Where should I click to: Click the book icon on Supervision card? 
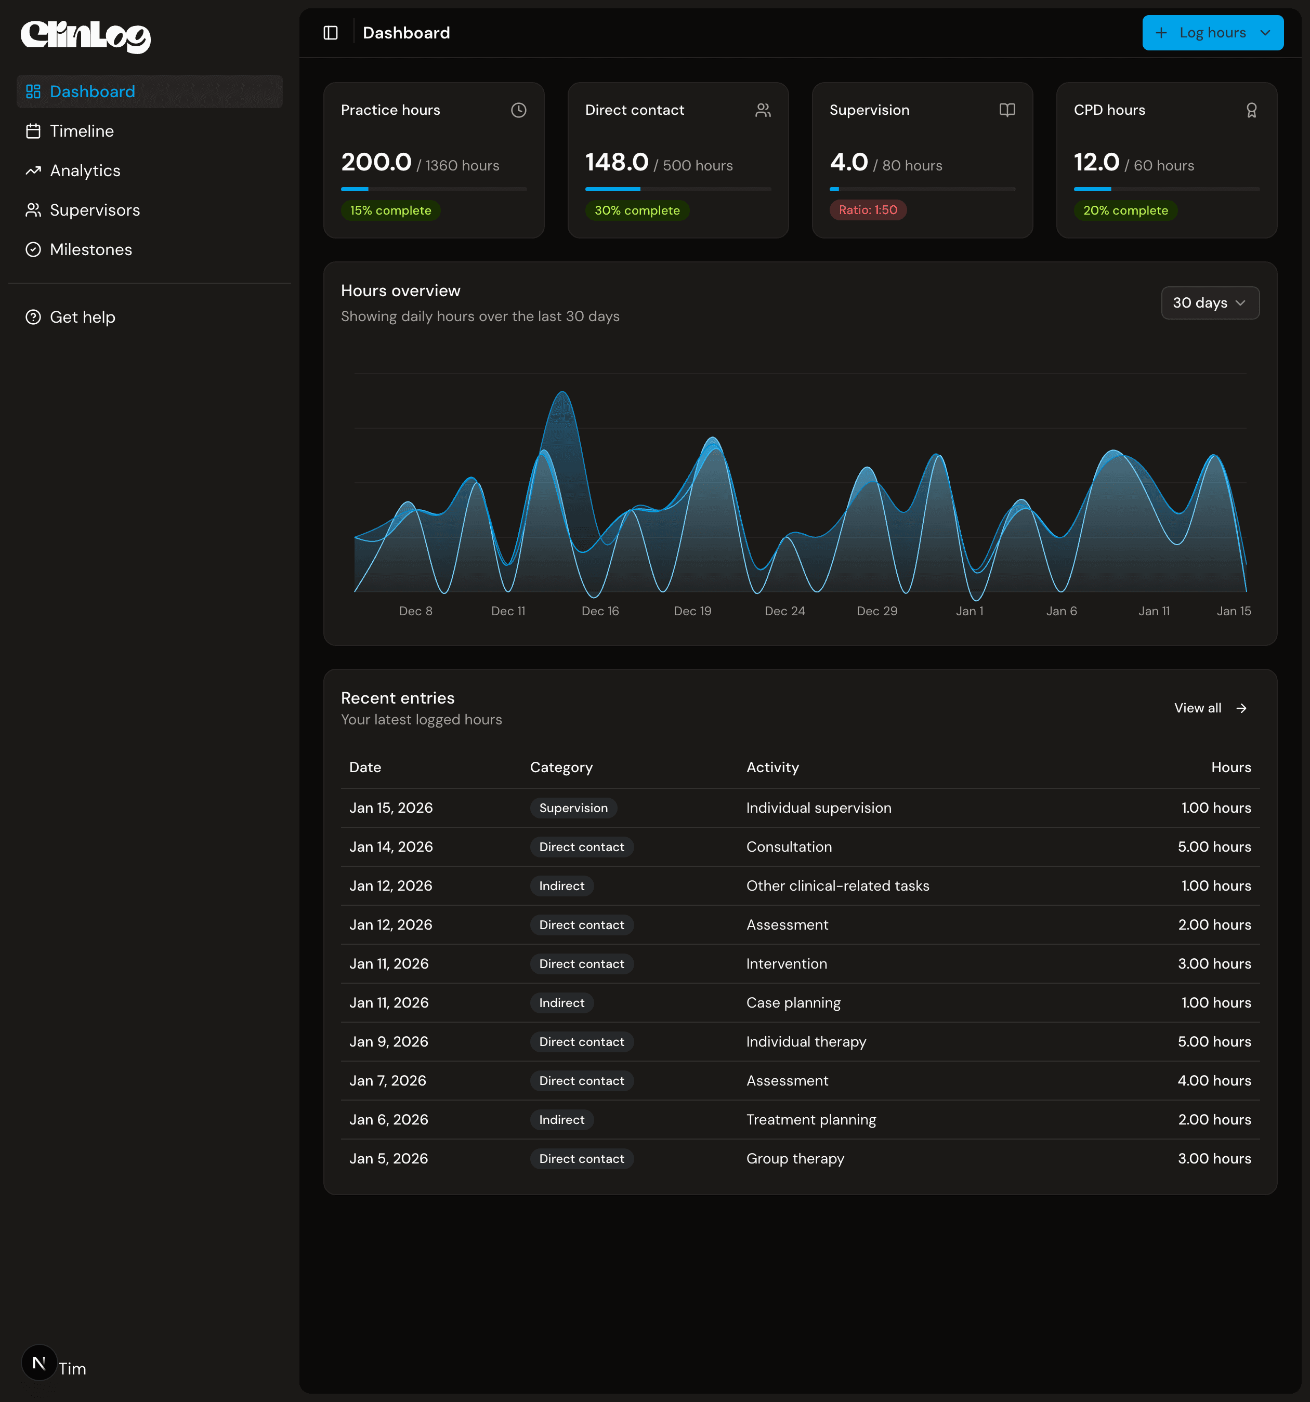point(1006,110)
